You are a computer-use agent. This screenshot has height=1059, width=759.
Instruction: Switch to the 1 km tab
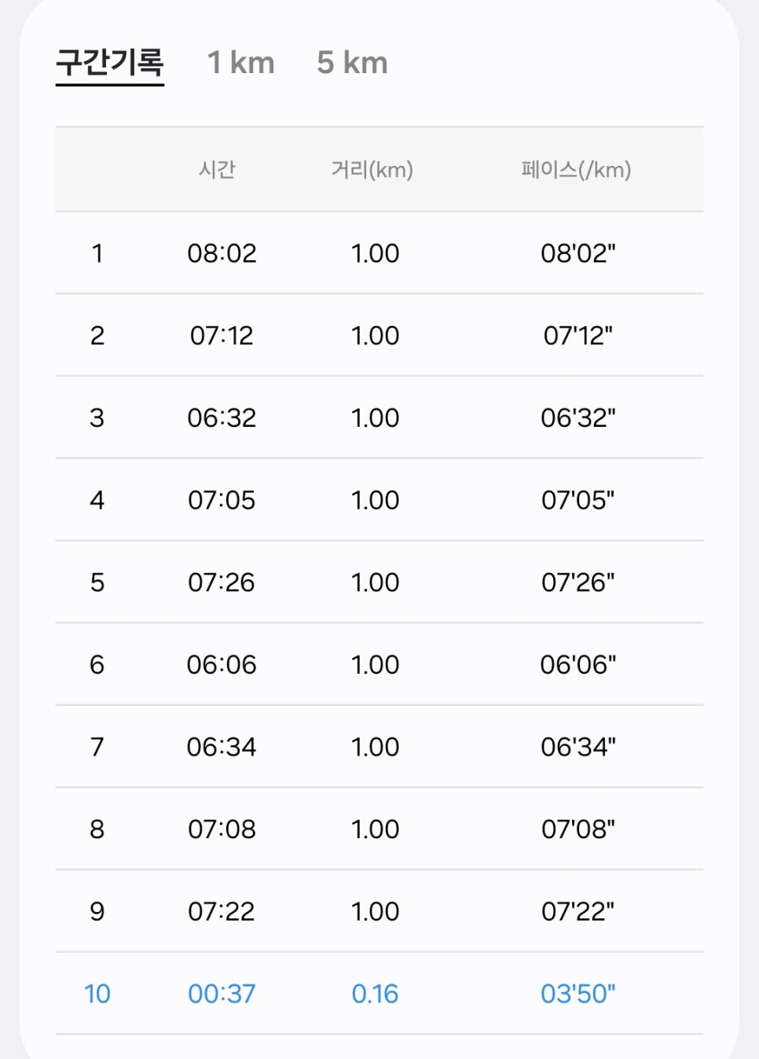pos(240,63)
